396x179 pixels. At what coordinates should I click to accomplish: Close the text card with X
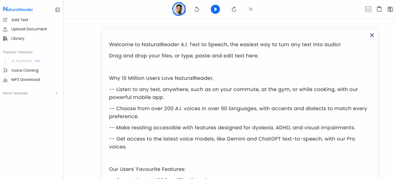[x=372, y=35]
